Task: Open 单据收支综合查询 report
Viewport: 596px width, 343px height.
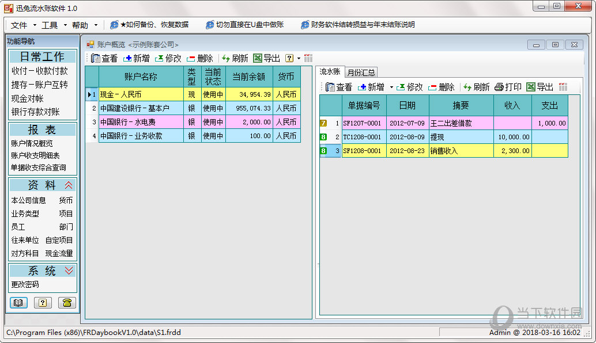Action: point(39,167)
